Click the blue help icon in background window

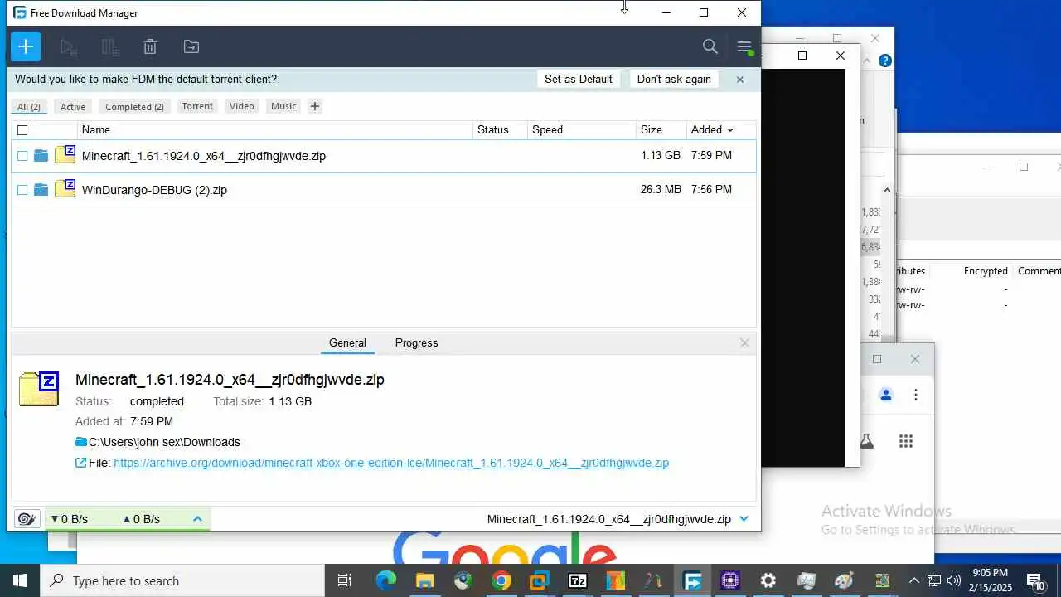[x=885, y=61]
